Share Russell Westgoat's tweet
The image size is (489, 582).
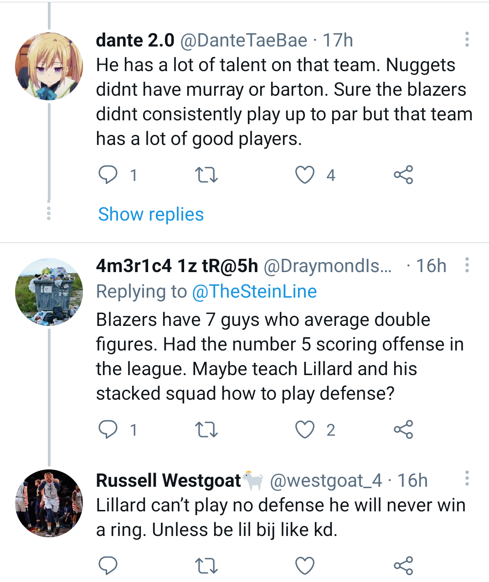coord(403,566)
